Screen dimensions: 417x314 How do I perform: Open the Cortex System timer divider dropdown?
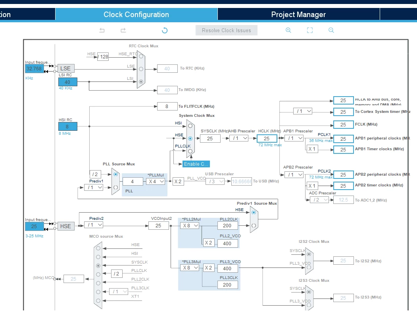[x=303, y=111]
